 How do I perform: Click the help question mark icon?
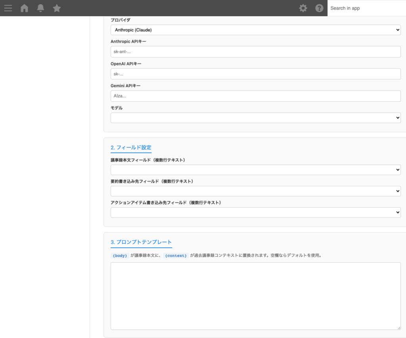pyautogui.click(x=319, y=8)
